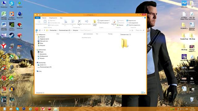Open the Create item (Создать элемент) dropdown
The width and height of the screenshot is (198, 111).
point(104,21)
